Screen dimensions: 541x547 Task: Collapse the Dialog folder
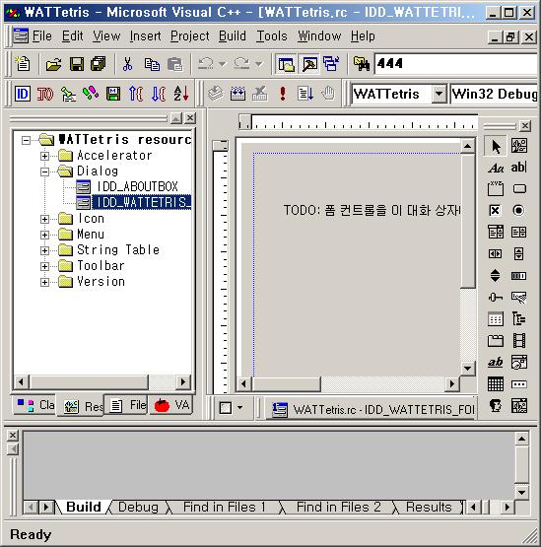44,171
